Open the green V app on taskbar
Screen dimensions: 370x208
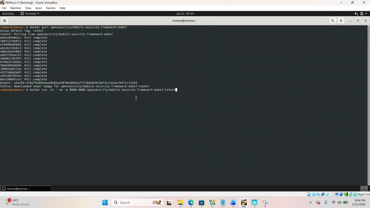[212, 203]
